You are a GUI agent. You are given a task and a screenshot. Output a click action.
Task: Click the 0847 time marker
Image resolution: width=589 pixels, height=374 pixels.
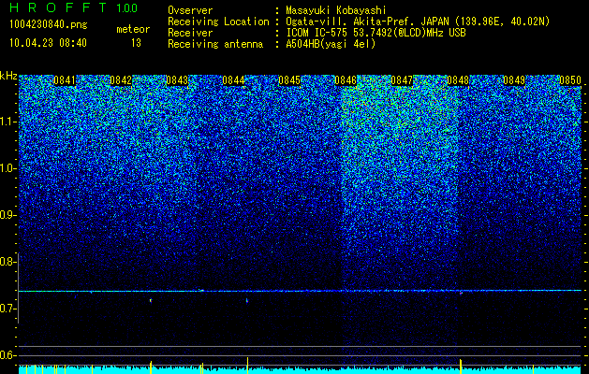[402, 80]
